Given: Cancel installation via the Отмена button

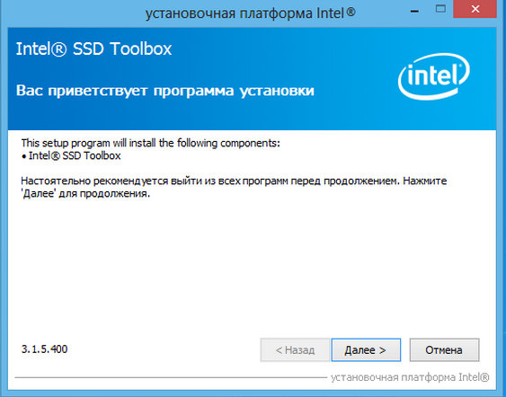Looking at the screenshot, I should click(444, 350).
